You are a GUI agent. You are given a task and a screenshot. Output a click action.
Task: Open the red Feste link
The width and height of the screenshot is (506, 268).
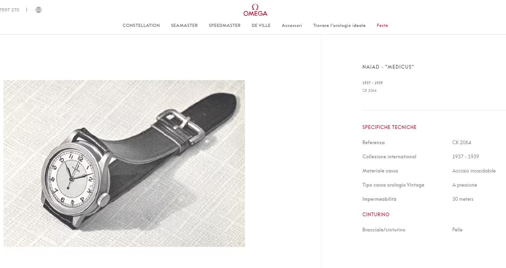point(382,26)
